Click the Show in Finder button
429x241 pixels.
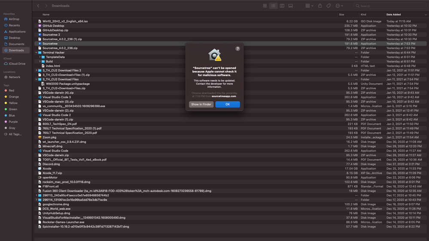201,104
